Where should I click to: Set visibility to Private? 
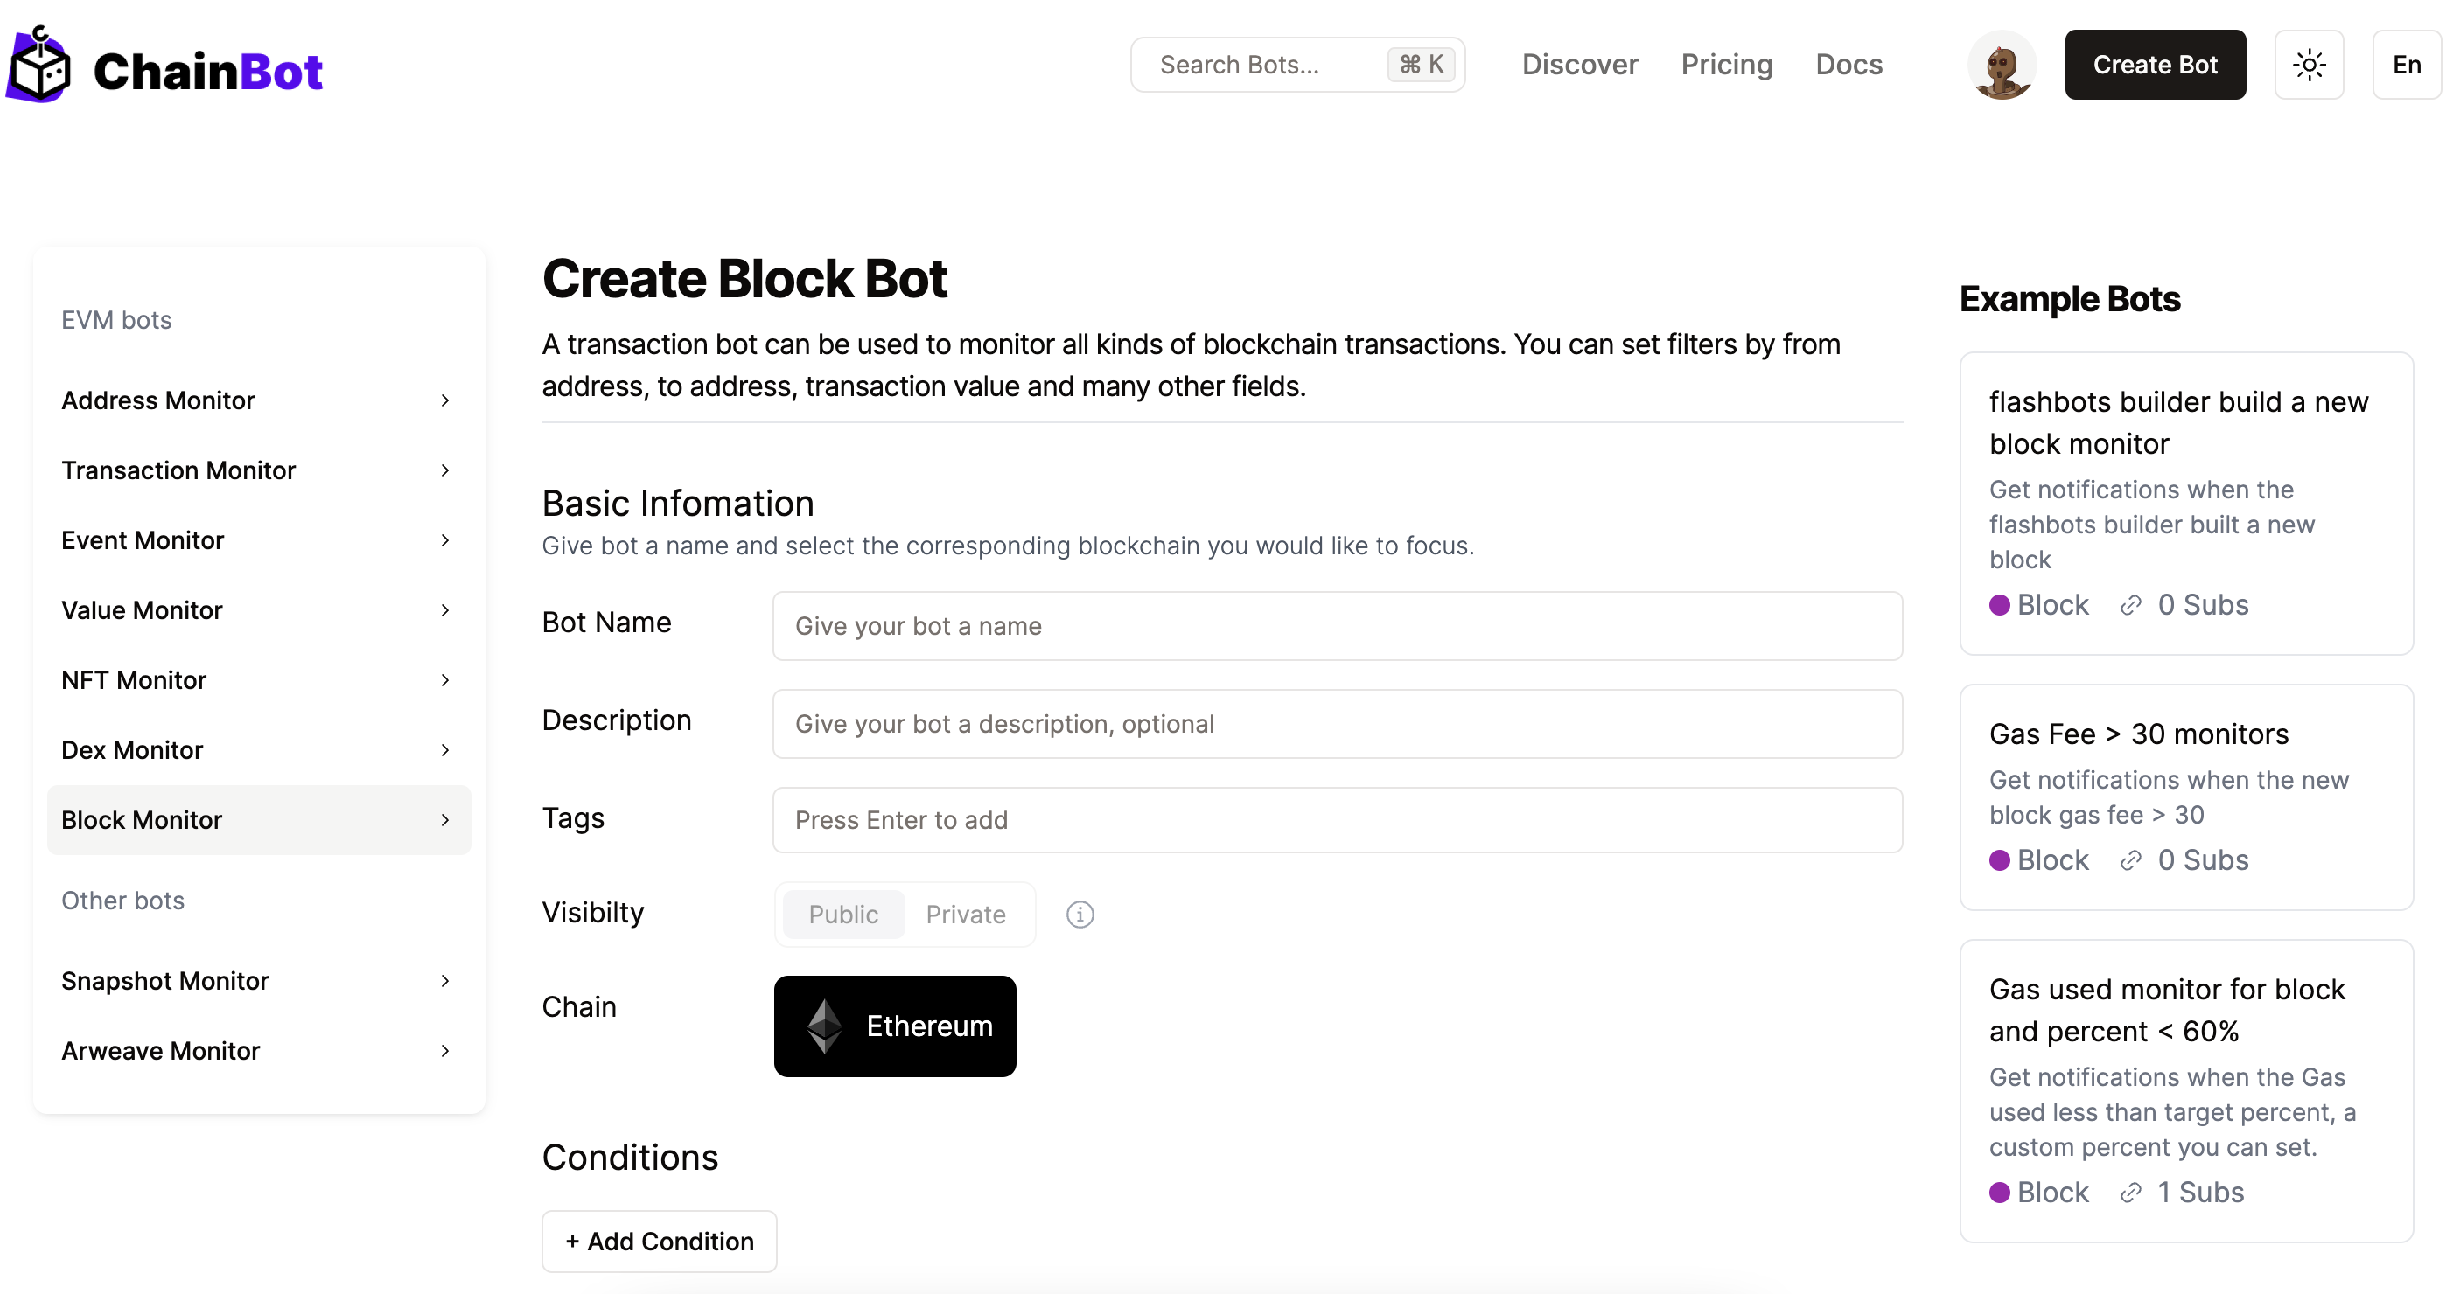(965, 914)
